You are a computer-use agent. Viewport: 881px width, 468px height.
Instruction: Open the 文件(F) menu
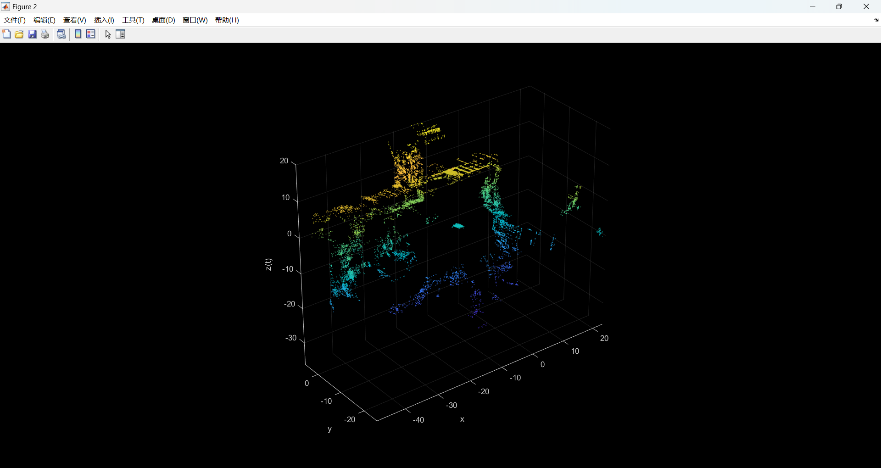click(15, 20)
